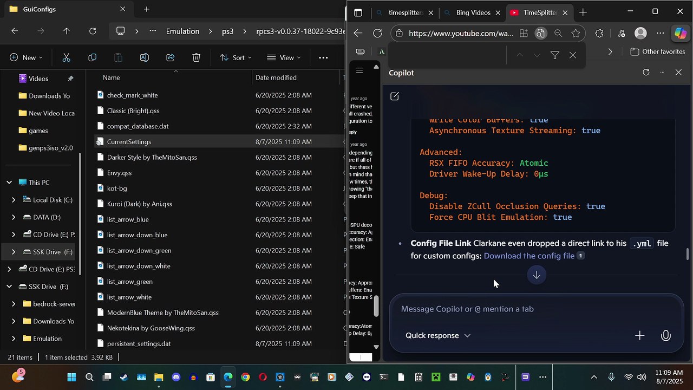Open Other favorites folder

658,51
